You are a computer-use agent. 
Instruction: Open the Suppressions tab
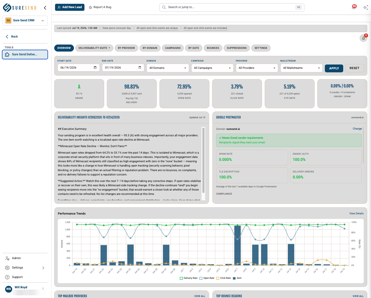coord(237,48)
